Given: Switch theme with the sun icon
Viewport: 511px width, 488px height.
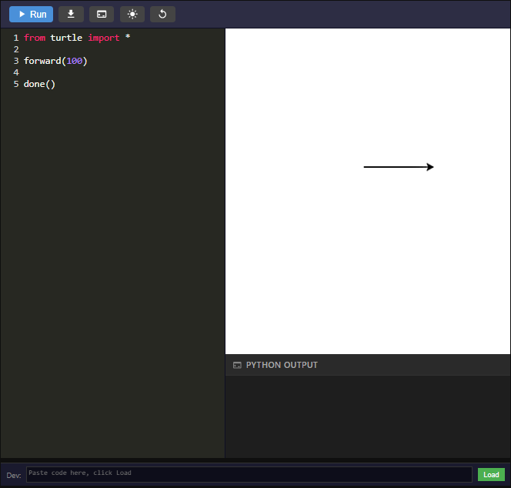Looking at the screenshot, I should [132, 14].
